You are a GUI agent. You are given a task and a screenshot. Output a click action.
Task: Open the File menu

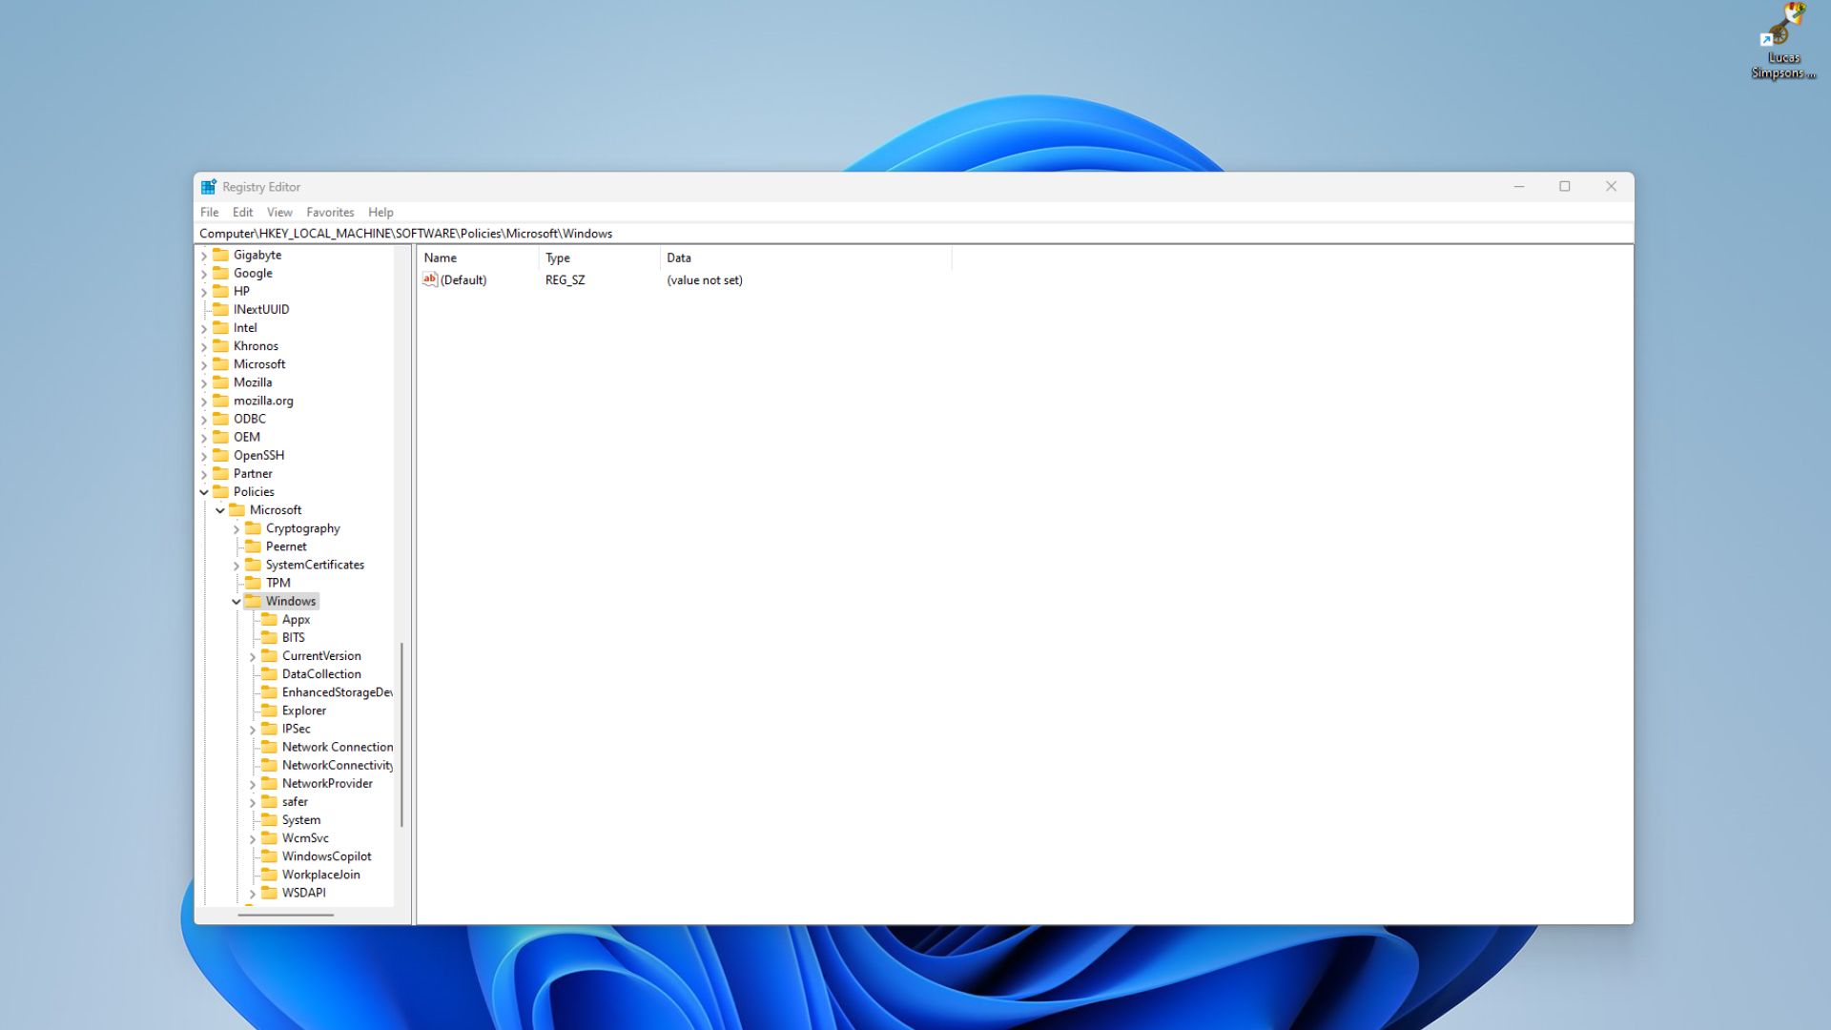208,212
